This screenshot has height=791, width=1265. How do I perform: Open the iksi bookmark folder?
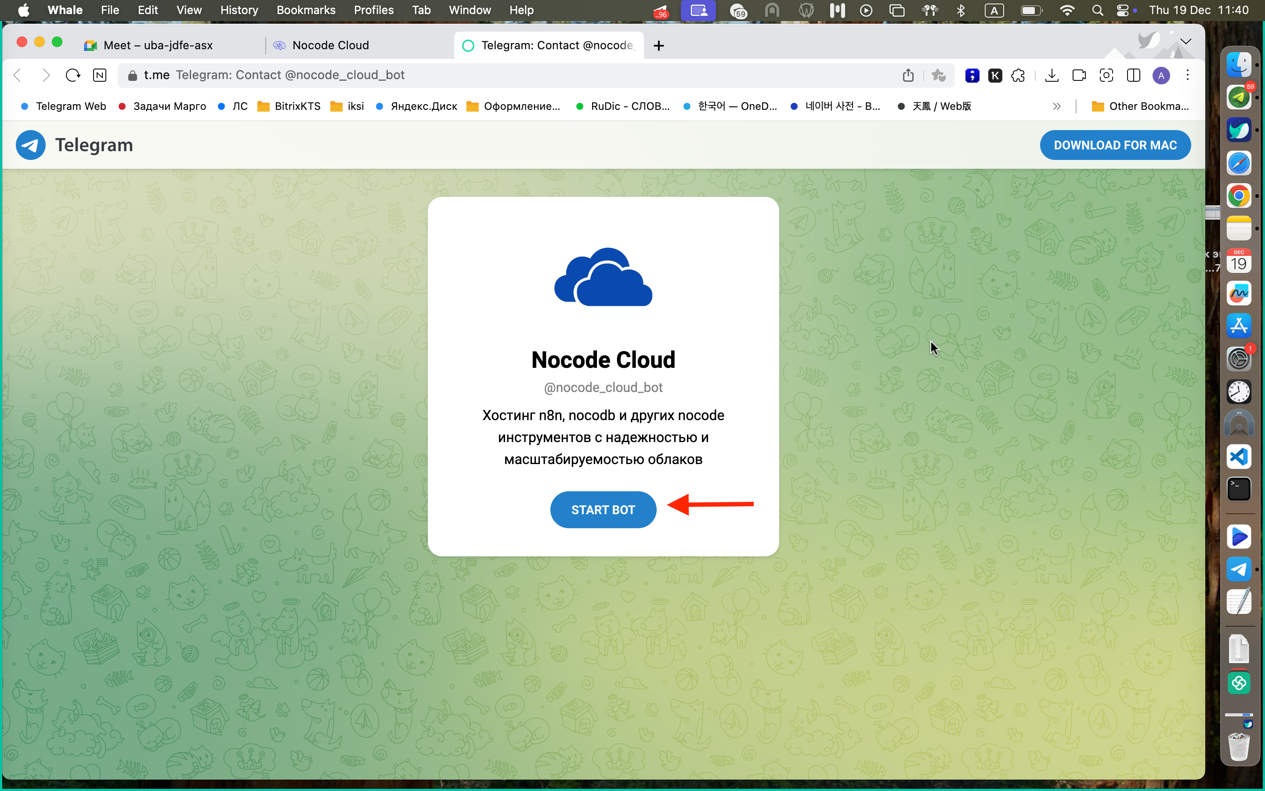click(x=347, y=106)
